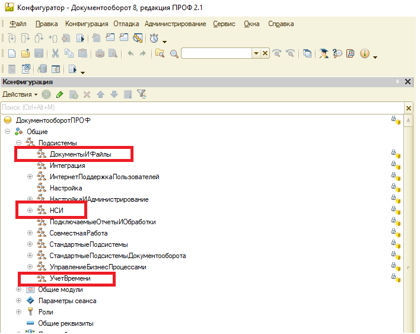Screen dimensions: 420x334
Task: Click the Redo arrow icon
Action: point(143,53)
